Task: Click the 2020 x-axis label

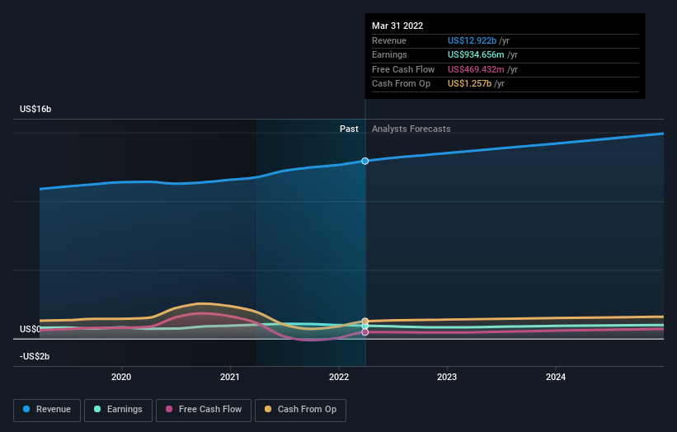Action: (121, 377)
